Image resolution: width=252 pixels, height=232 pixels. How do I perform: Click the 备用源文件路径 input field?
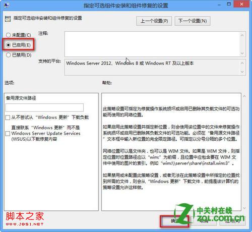pos(44,107)
